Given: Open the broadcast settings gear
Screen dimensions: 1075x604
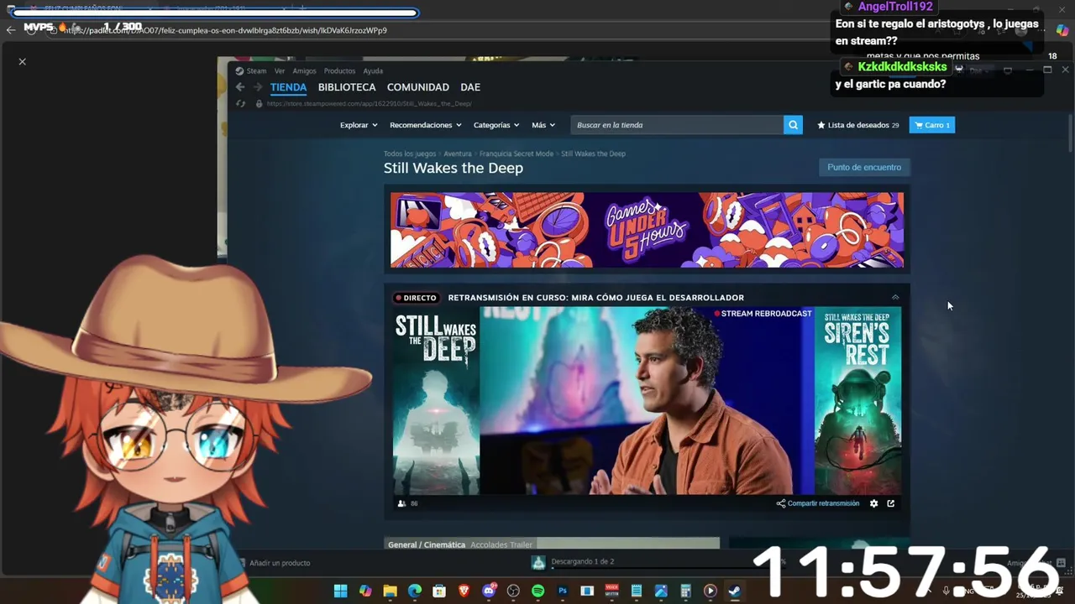Looking at the screenshot, I should [x=873, y=503].
